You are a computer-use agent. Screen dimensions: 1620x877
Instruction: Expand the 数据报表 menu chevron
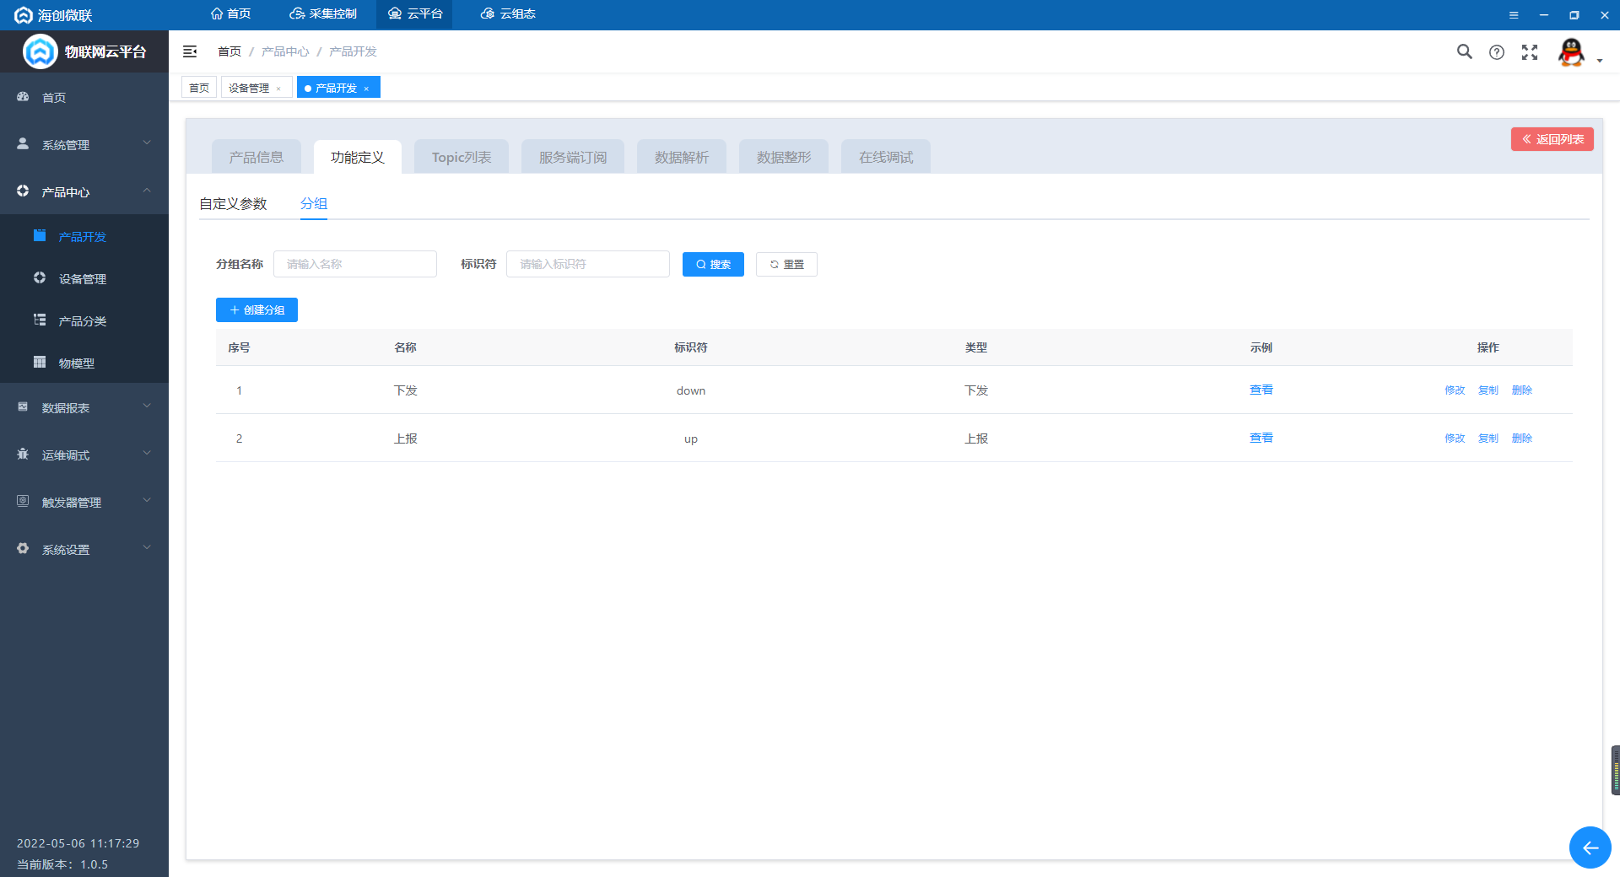pos(147,406)
